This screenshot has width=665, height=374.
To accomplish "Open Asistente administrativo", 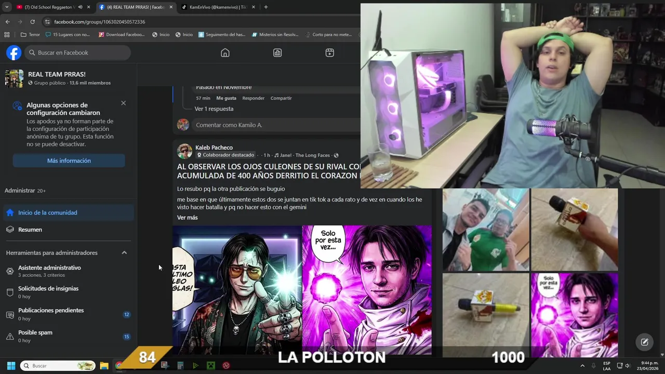I will (x=69, y=271).
